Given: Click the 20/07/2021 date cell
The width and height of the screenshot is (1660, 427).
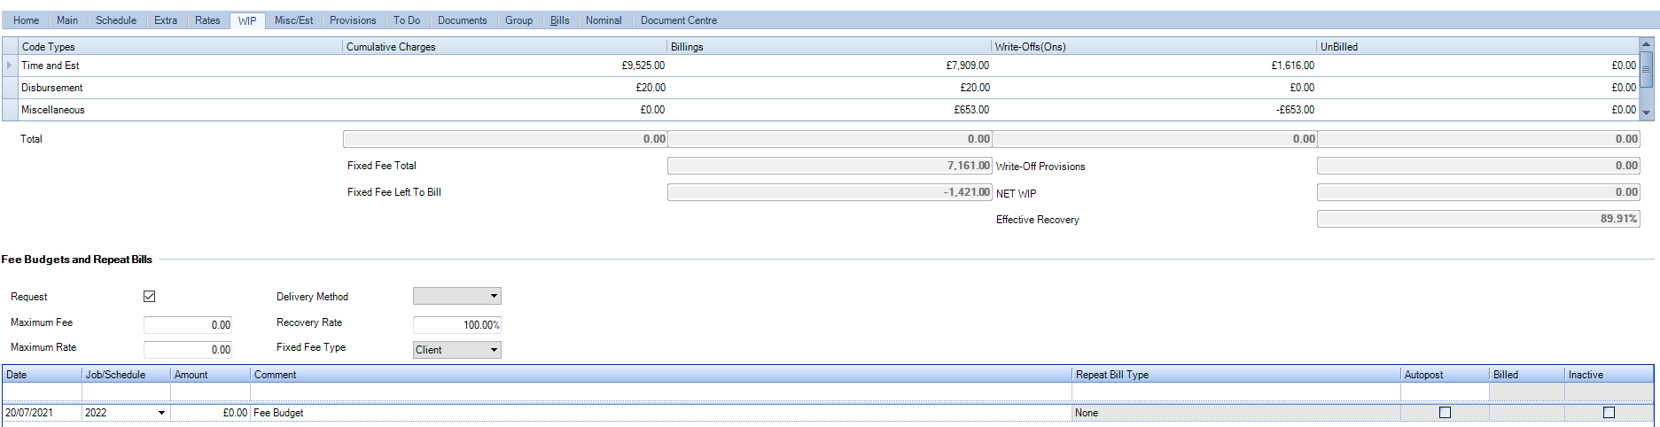Looking at the screenshot, I should [43, 413].
